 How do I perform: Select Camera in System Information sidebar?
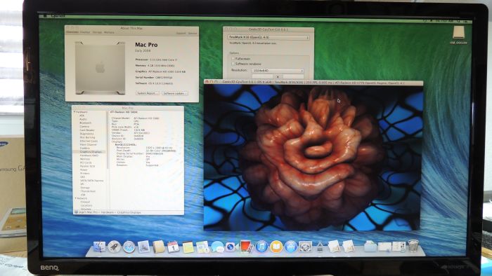84,126
